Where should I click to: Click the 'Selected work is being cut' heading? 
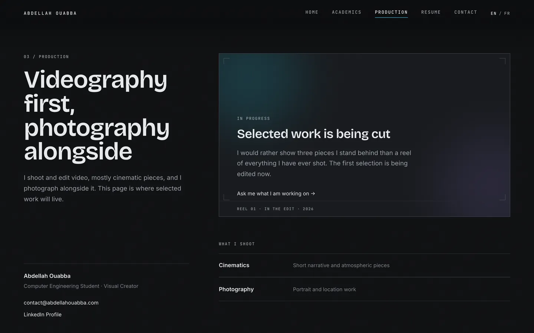pyautogui.click(x=313, y=134)
